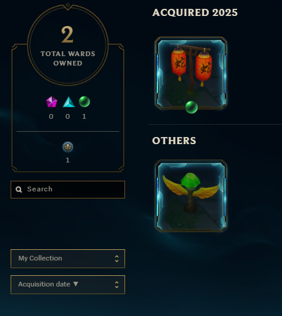Click the ACQUIRED 2025 section heading
Image resolution: width=282 pixels, height=316 pixels.
pyautogui.click(x=195, y=12)
